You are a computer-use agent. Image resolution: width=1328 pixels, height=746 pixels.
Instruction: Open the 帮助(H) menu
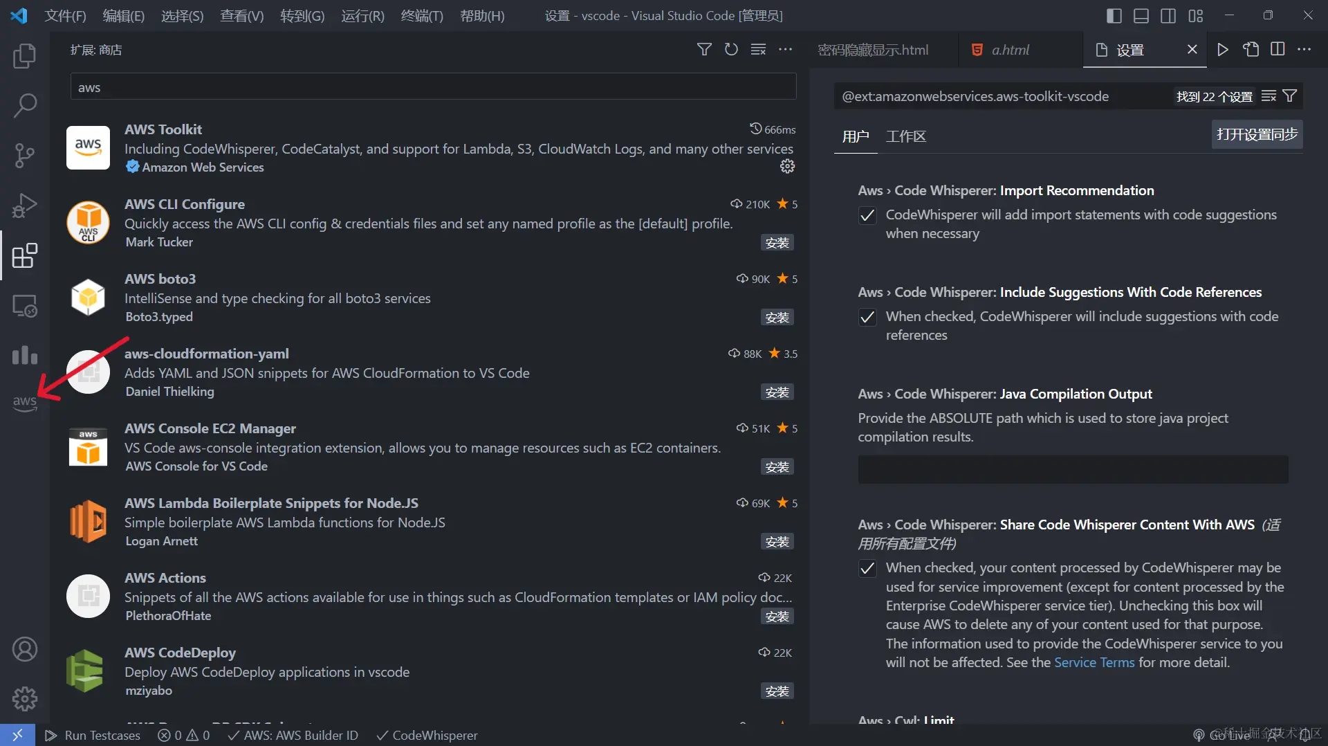[x=482, y=15]
